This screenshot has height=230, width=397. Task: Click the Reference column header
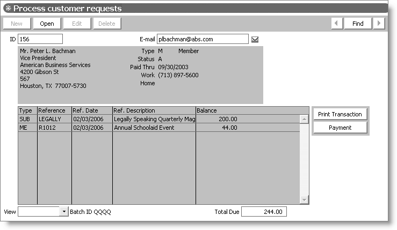(x=54, y=110)
